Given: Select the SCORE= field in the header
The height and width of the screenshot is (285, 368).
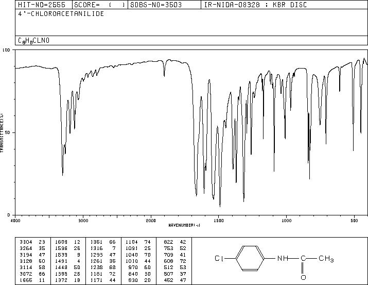Looking at the screenshot, I should tap(99, 5).
